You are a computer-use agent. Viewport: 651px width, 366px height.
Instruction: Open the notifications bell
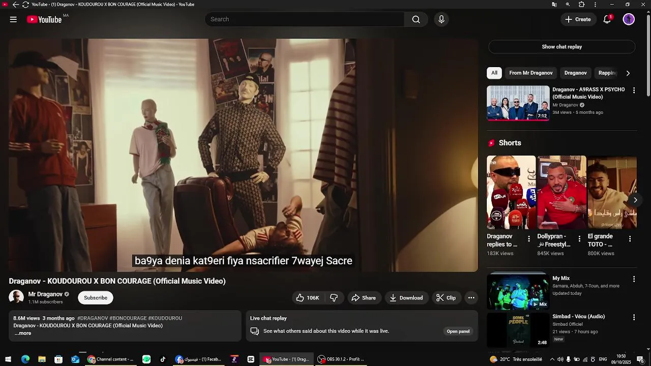point(607,19)
